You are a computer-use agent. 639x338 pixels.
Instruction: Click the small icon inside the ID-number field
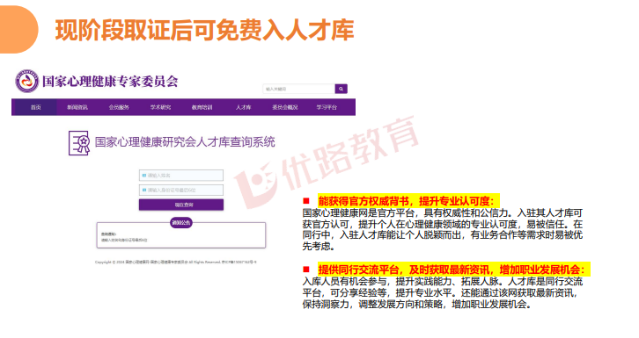[x=143, y=190]
